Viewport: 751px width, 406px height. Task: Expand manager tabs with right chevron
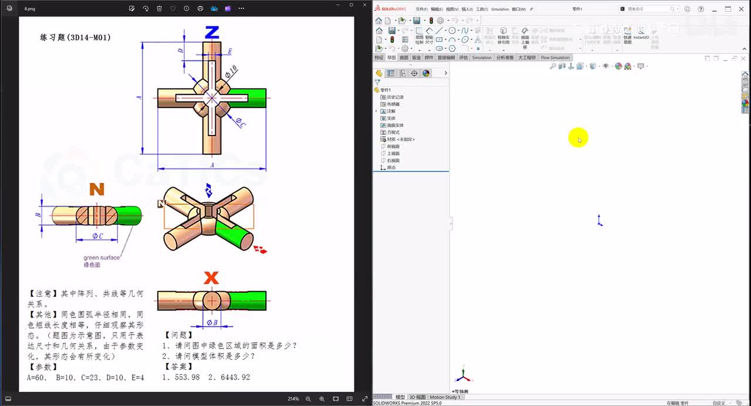(x=445, y=73)
